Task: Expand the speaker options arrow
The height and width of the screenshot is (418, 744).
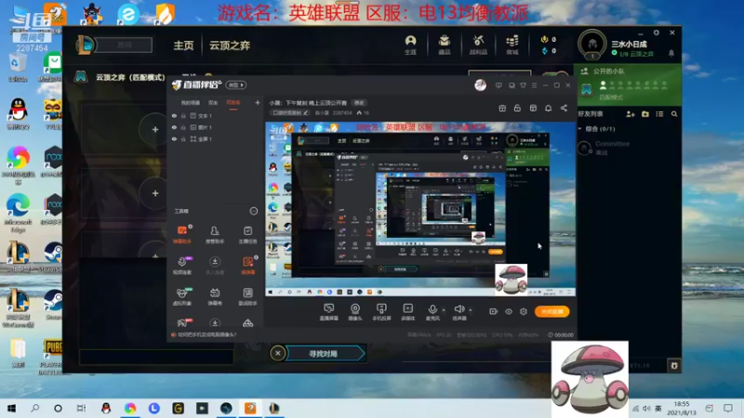Action: tap(471, 310)
